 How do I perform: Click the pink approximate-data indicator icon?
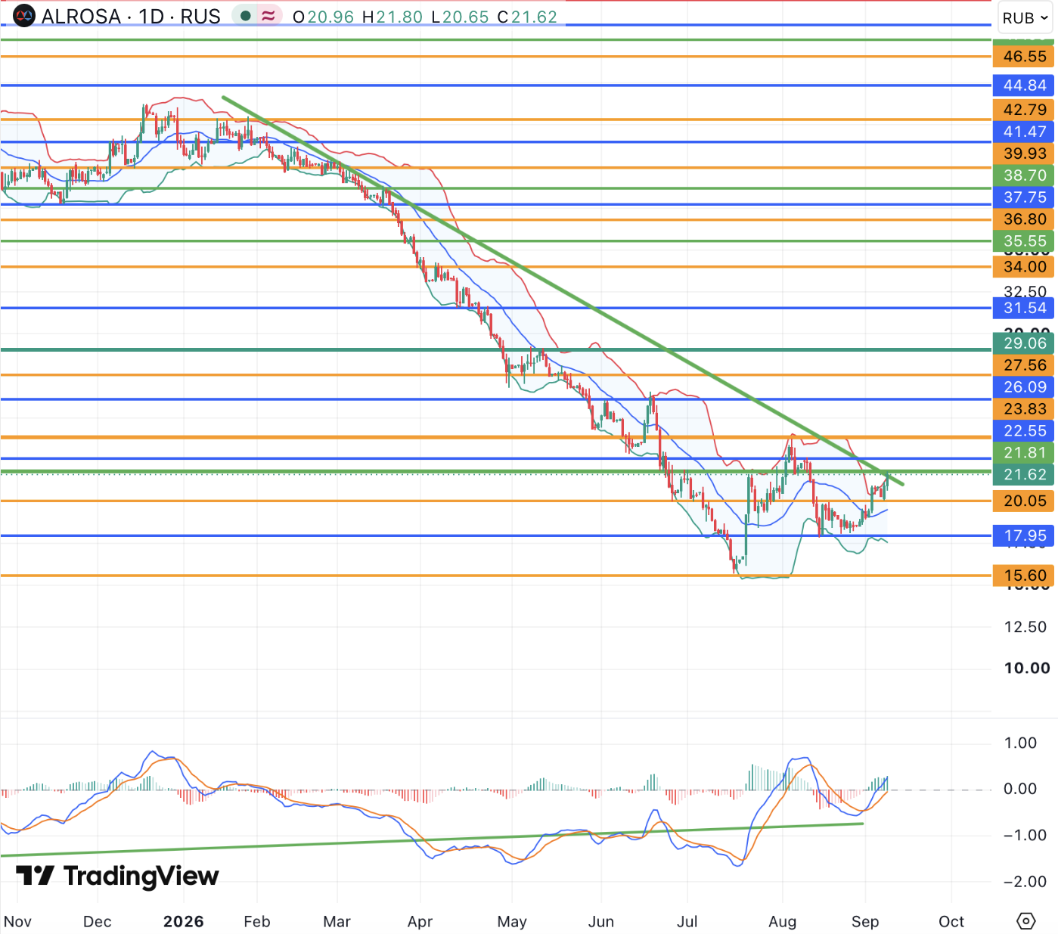point(268,16)
